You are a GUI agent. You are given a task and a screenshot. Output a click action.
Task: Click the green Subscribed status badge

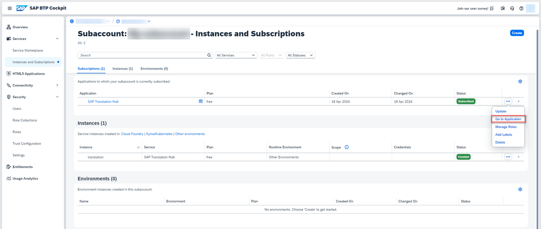click(466, 101)
